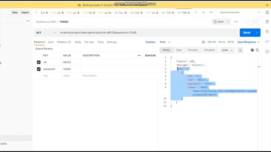Click the response pane scrollbar marker
Image resolution: width=271 pixels, height=152 pixels.
coord(259,67)
